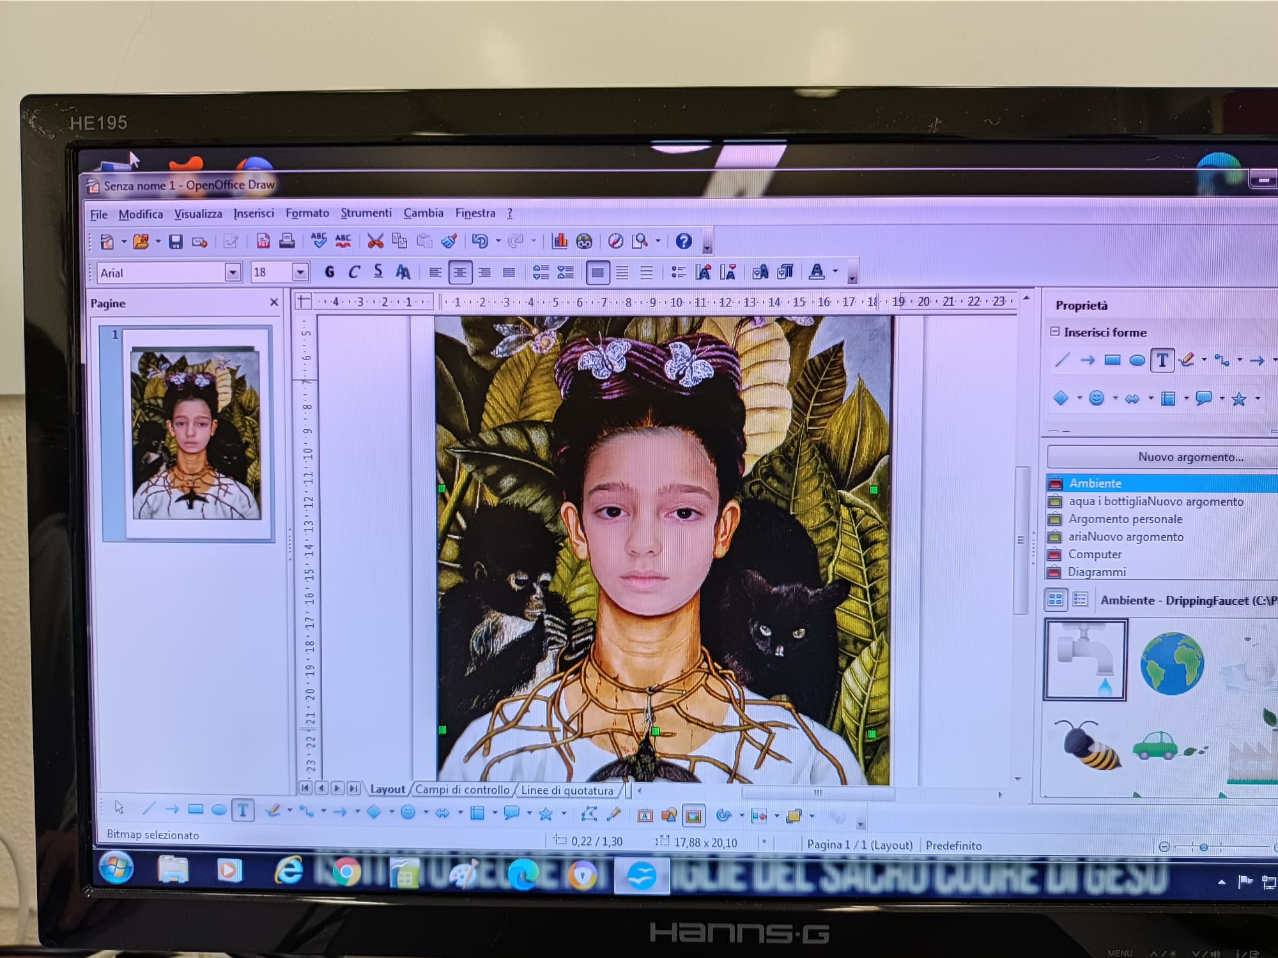Select the Ellipse shape in Inserisci forme panel
Screen dimensions: 1278x958
click(x=1137, y=360)
